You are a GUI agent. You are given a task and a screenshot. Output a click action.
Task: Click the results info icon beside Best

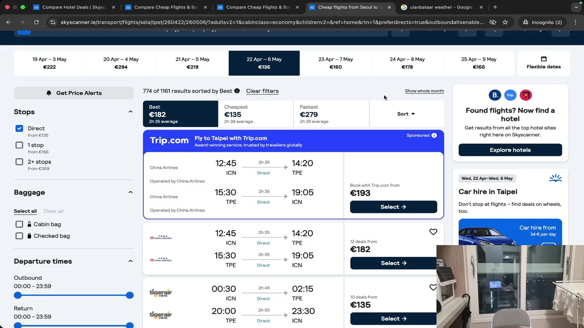pos(237,91)
